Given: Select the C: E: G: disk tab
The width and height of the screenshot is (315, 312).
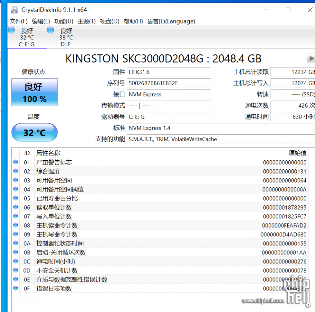Looking at the screenshot, I should pos(27,37).
